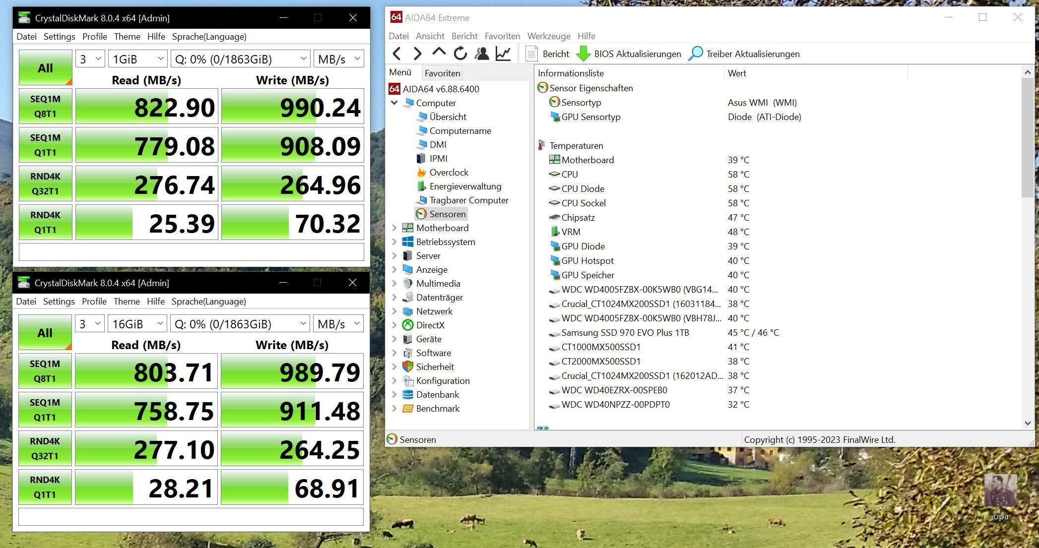Image resolution: width=1039 pixels, height=548 pixels.
Task: Select Overclock item in the tree
Action: pos(448,173)
